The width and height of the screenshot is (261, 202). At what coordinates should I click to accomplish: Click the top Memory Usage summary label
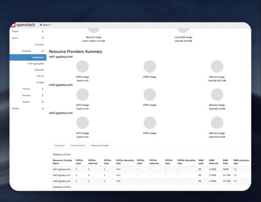click(94, 37)
